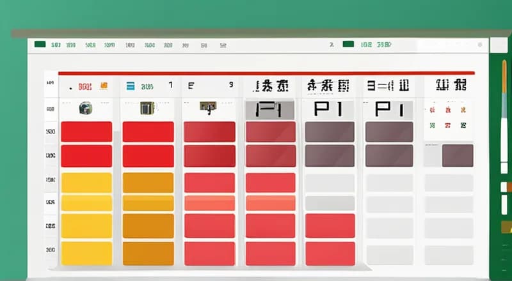
Task: Click the green rectangle icon at the menu bar's left end
Action: [40, 44]
